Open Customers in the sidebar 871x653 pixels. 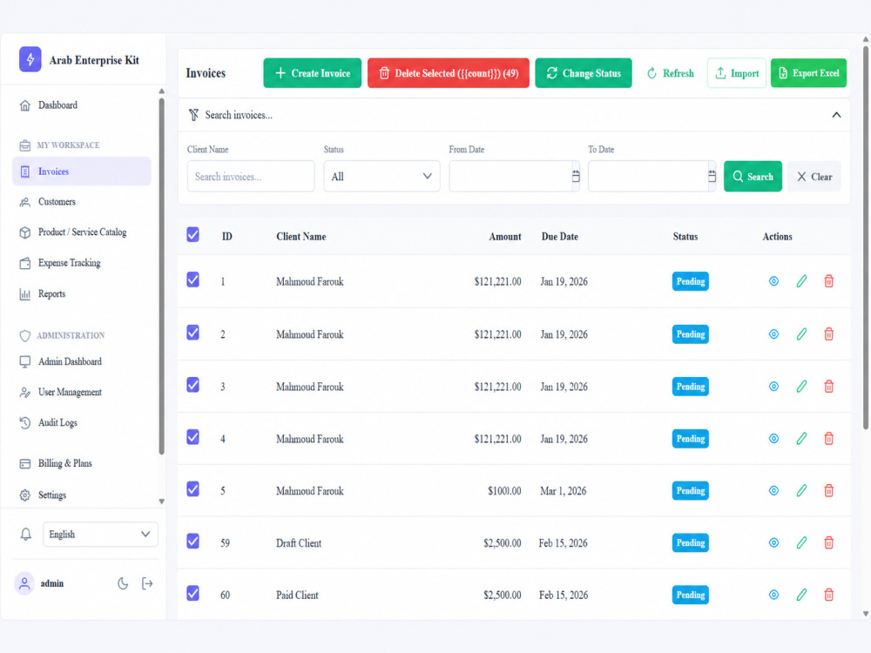coord(81,202)
